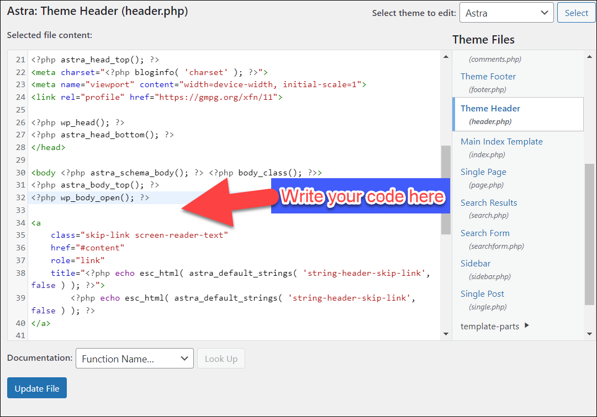Image resolution: width=597 pixels, height=417 pixels.
Task: Click the wp_head() line 26
Action: (78, 122)
